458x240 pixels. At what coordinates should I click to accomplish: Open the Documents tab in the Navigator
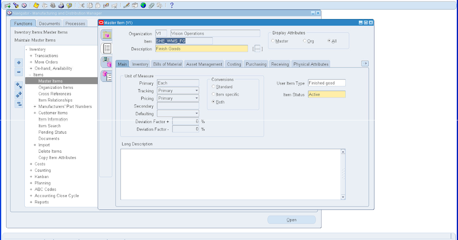[x=50, y=23]
